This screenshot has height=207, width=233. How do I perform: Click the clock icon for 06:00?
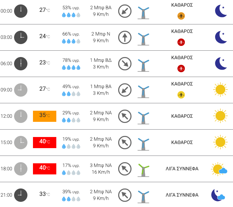(x=21, y=64)
